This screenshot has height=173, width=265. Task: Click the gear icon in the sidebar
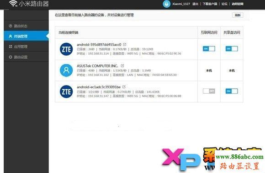coord(11,57)
